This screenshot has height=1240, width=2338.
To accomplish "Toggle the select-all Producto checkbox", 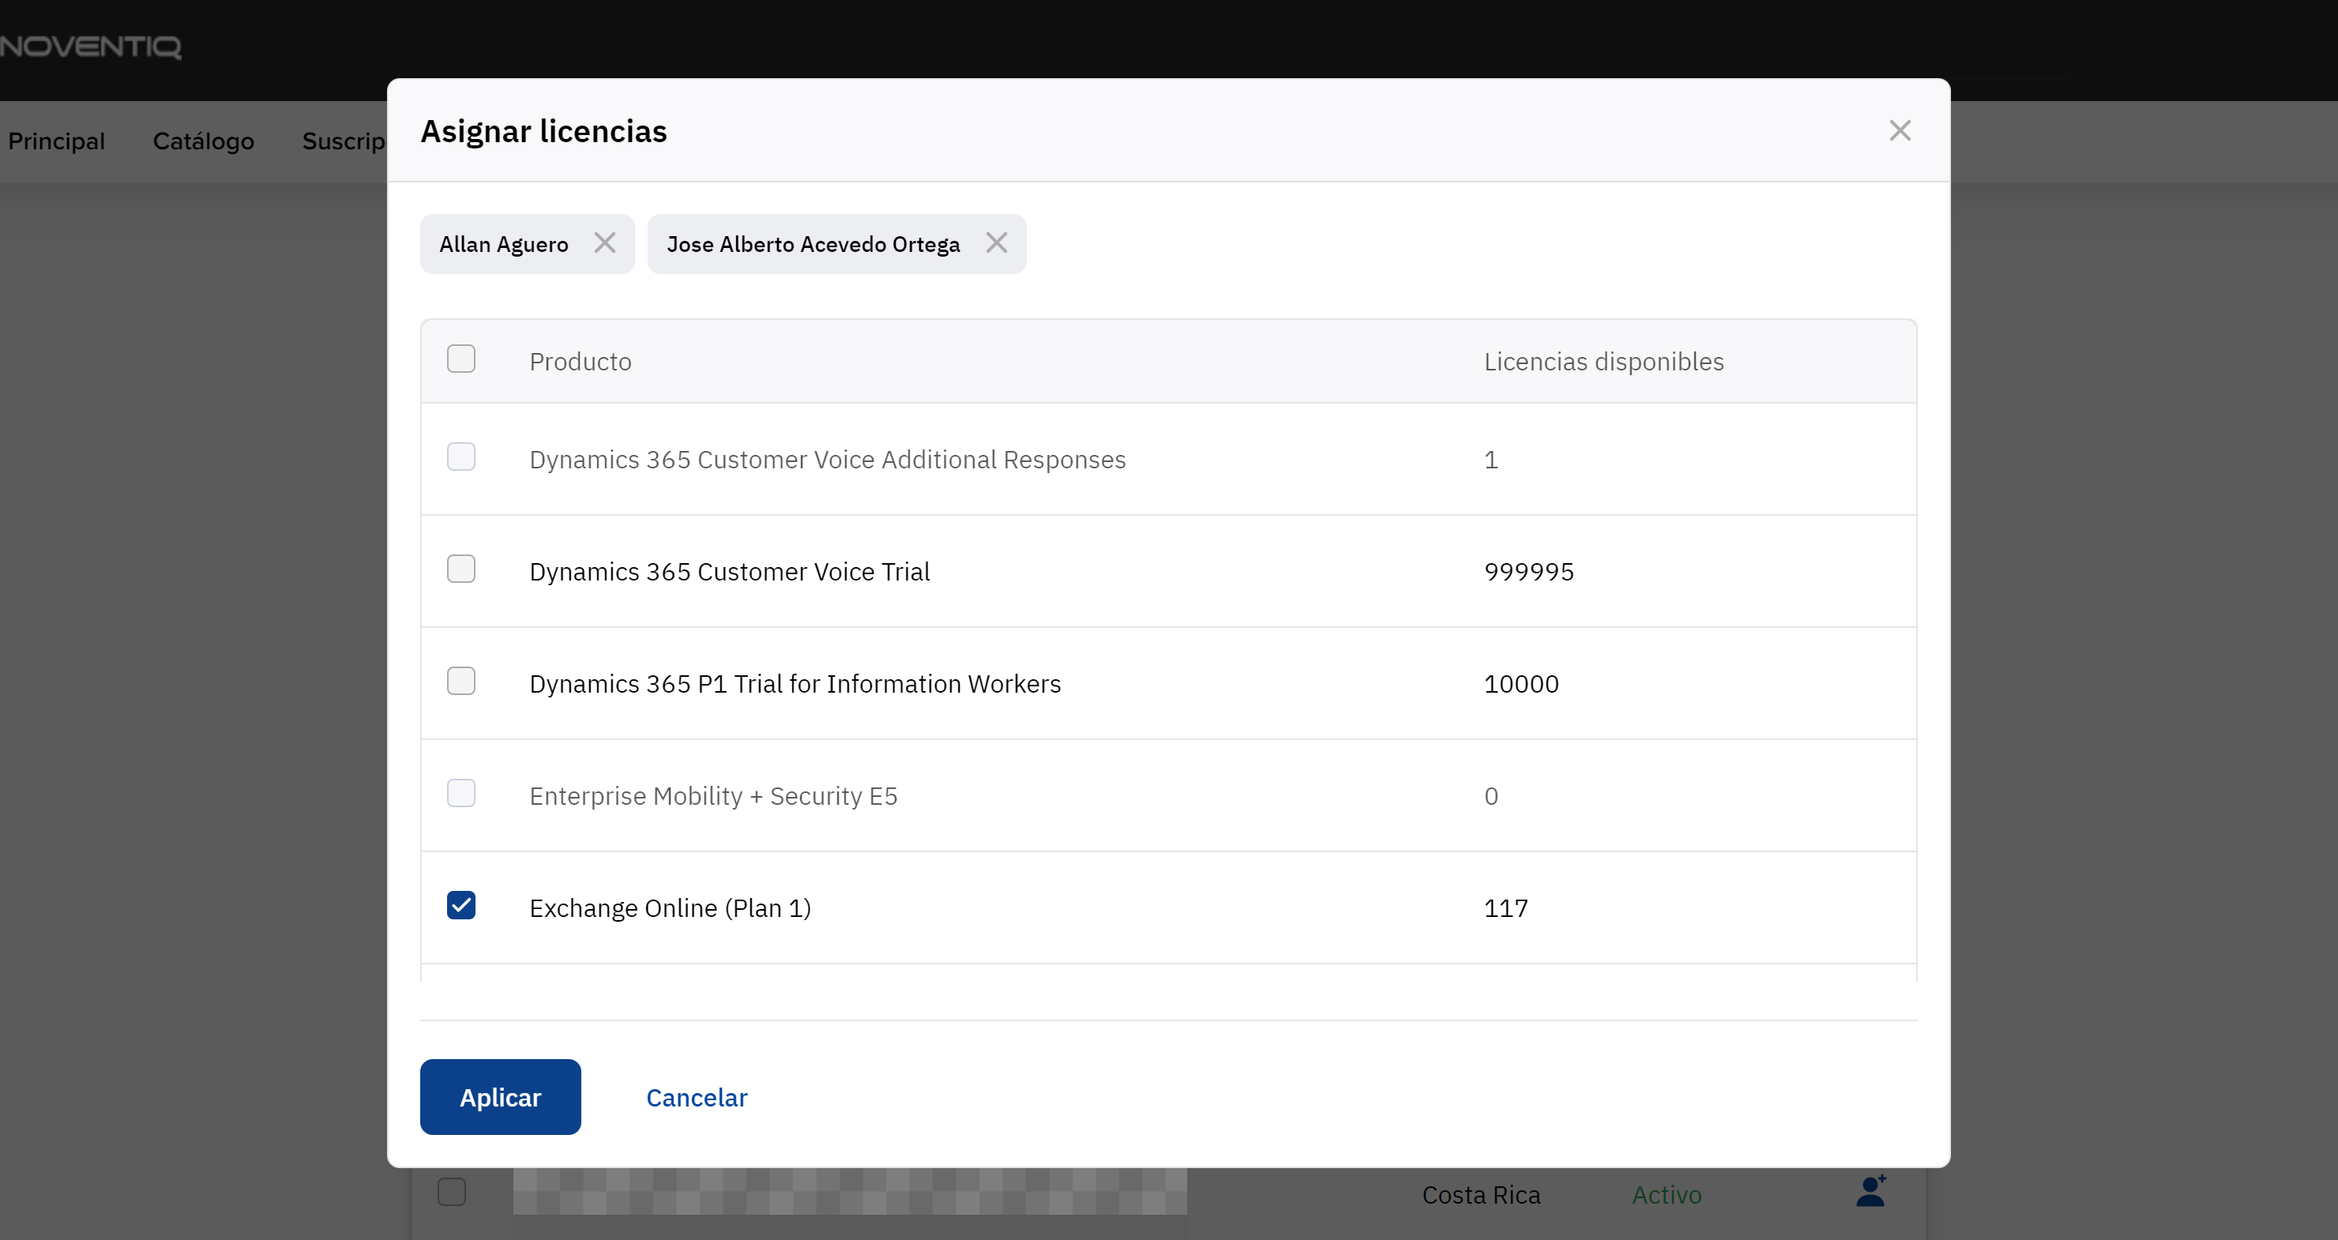I will click(x=461, y=359).
